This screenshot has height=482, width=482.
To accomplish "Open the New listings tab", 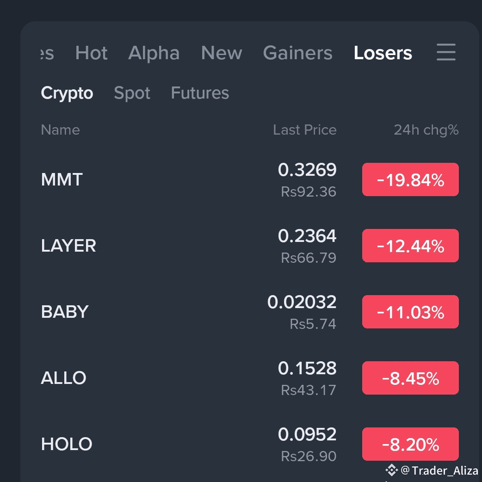I will click(221, 53).
